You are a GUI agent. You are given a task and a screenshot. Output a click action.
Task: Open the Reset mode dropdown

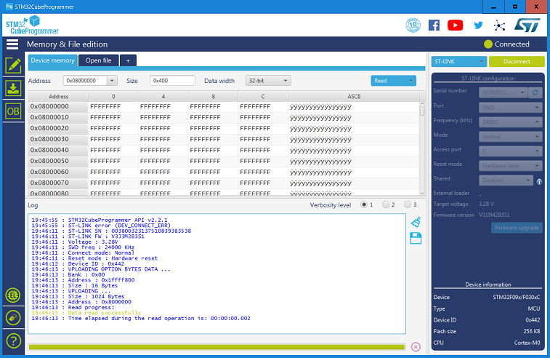tap(510, 165)
